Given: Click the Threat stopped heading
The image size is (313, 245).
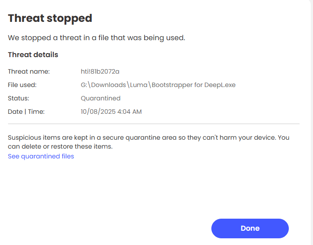Looking at the screenshot, I should click(50, 18).
